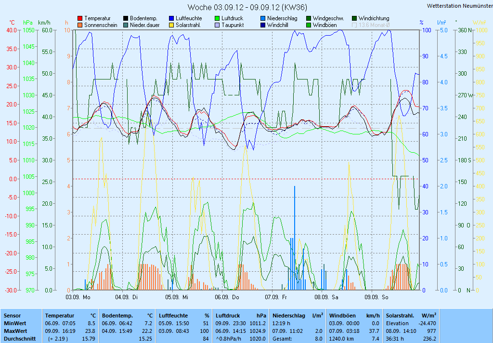Click the blue Luftfeuchte legend swatch
This screenshot has height=343, width=493.
[171, 19]
